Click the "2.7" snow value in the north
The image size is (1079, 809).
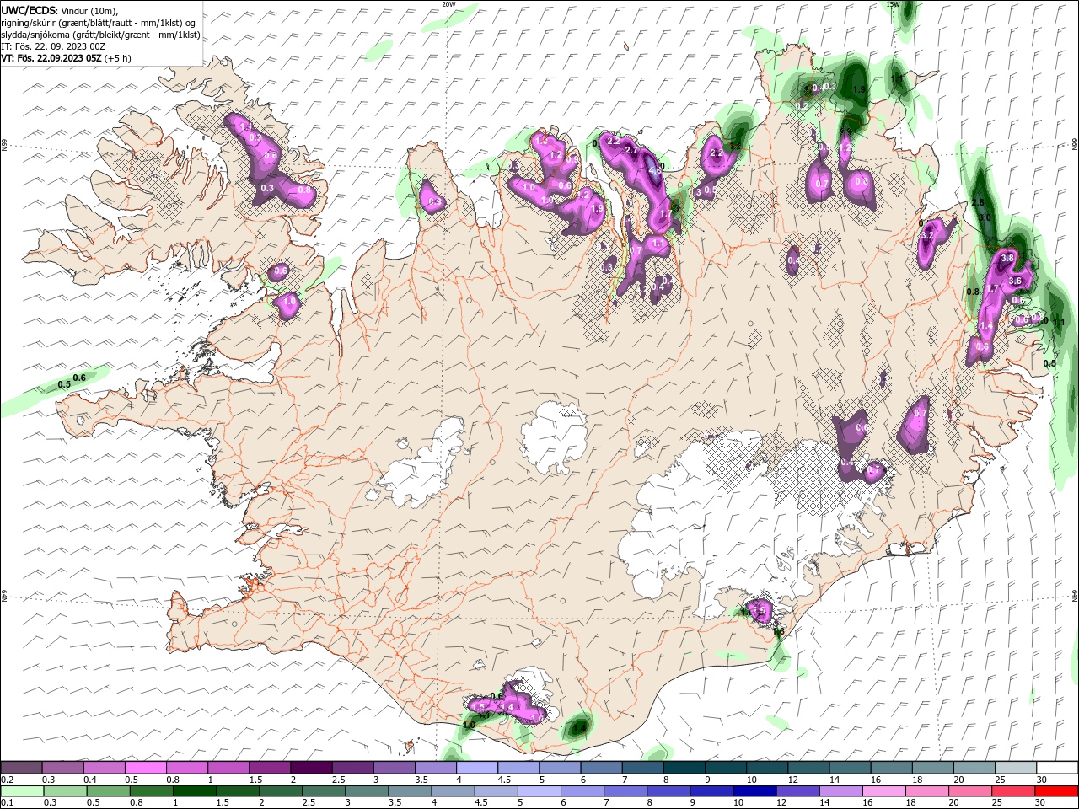tap(631, 150)
